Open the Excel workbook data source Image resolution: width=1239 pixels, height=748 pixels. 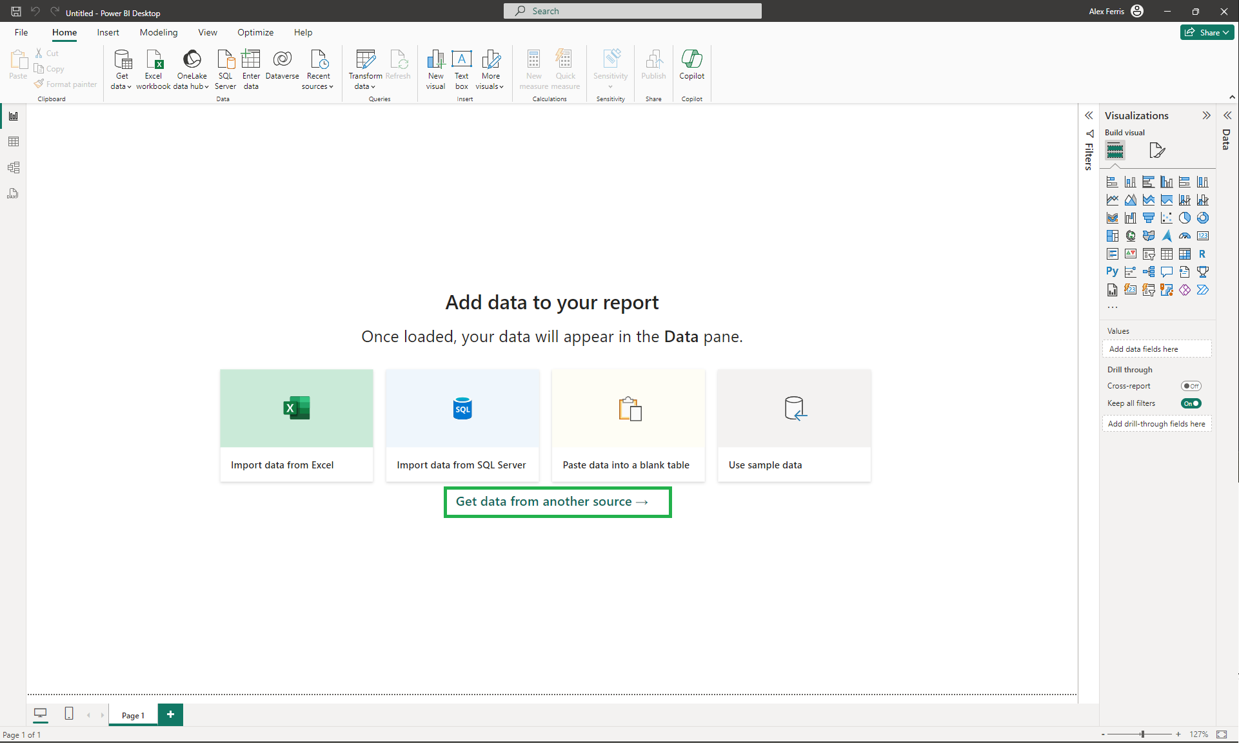(154, 70)
